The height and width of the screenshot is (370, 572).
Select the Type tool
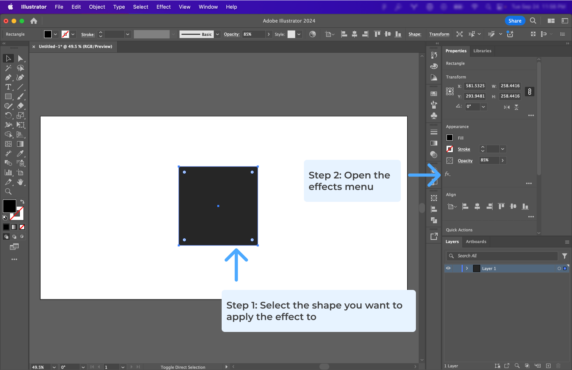click(x=8, y=87)
